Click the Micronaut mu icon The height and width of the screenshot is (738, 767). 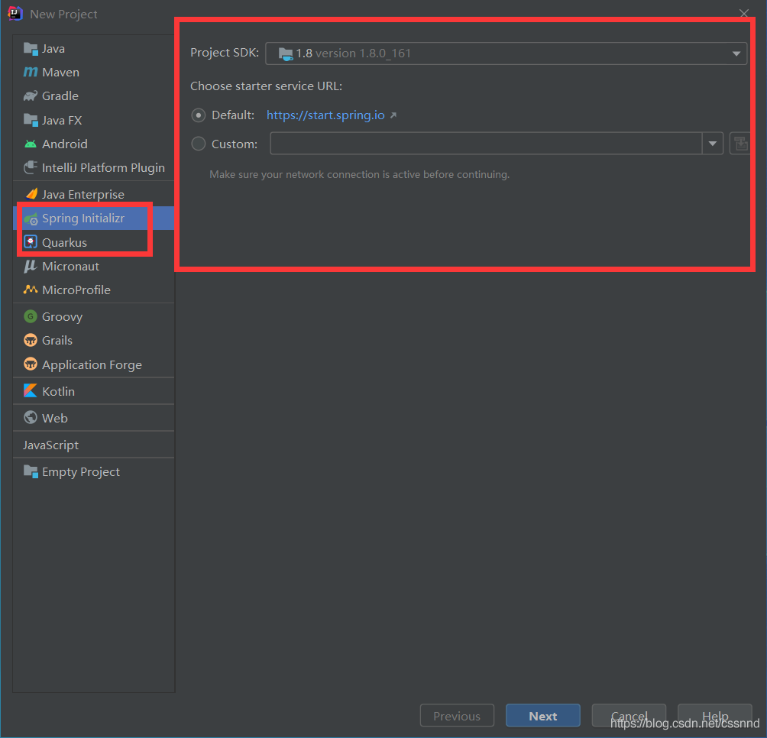(31, 266)
